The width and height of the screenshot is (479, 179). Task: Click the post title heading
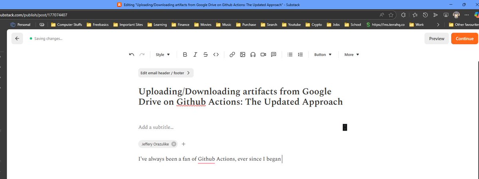click(x=240, y=97)
